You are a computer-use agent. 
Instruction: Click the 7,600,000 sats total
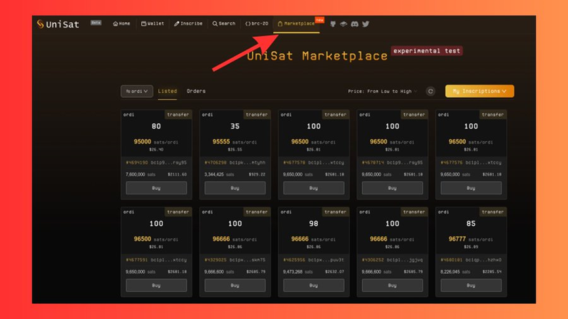(x=141, y=175)
